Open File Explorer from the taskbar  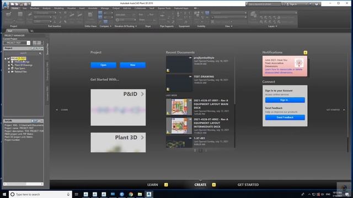(x=140, y=194)
